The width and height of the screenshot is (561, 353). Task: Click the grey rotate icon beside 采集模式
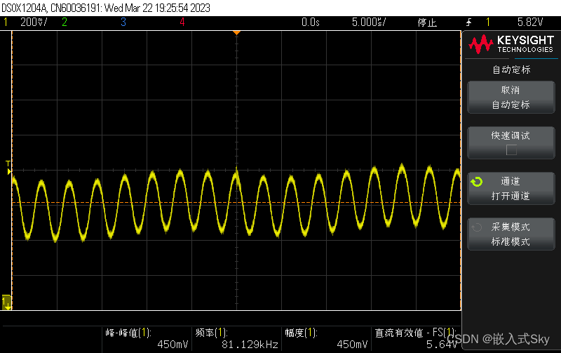[x=477, y=227]
